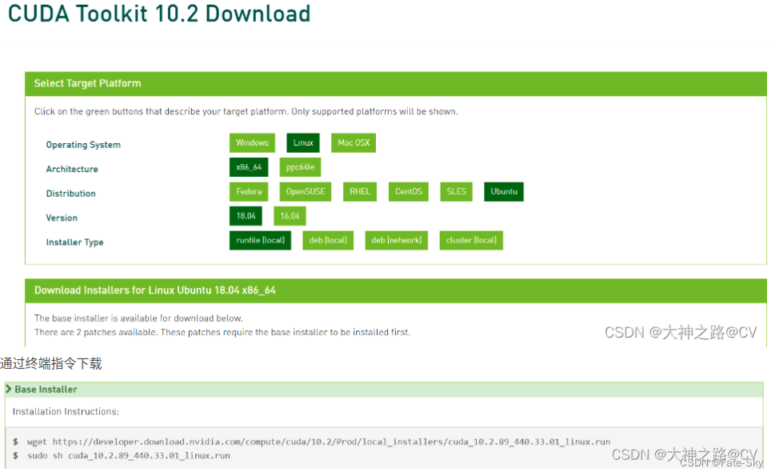This screenshot has height=476, width=775.
Task: Choose the OpenSUSE distribution button
Action: click(x=306, y=192)
